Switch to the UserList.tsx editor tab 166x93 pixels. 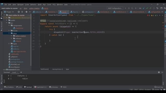point(51,12)
